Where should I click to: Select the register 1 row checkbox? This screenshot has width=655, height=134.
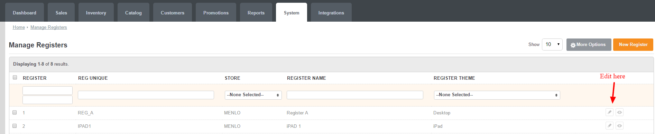click(x=15, y=112)
